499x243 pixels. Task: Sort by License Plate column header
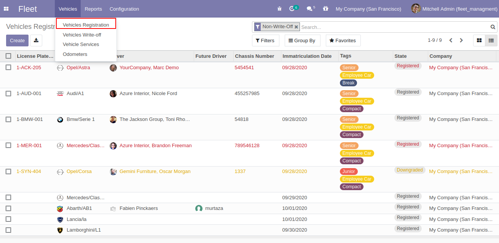(x=35, y=56)
